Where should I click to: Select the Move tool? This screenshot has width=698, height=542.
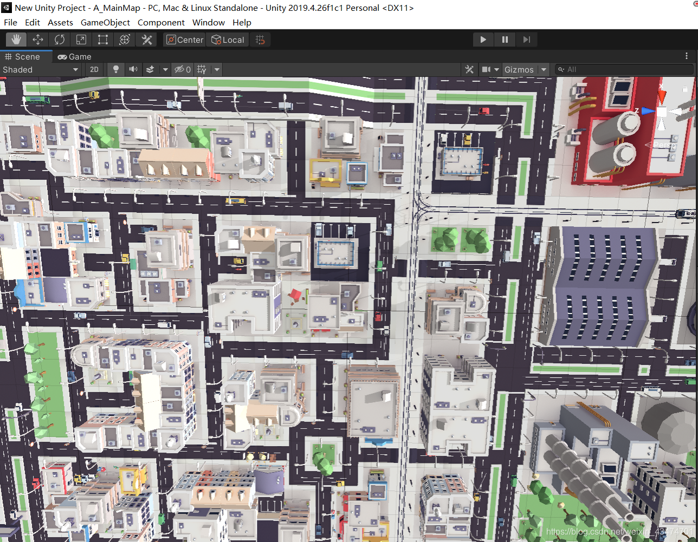pos(38,40)
